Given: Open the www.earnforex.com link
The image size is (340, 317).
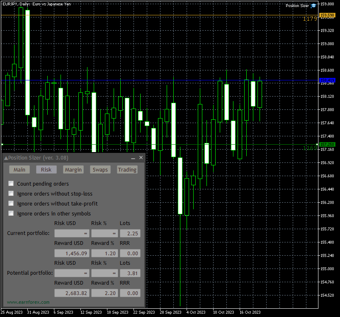Looking at the screenshot, I should coord(28,302).
